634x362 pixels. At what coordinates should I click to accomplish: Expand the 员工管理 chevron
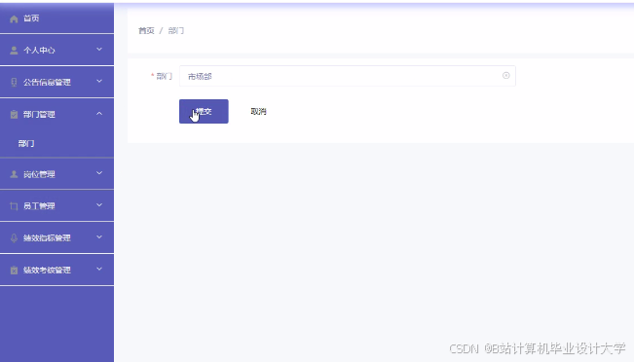click(x=99, y=205)
